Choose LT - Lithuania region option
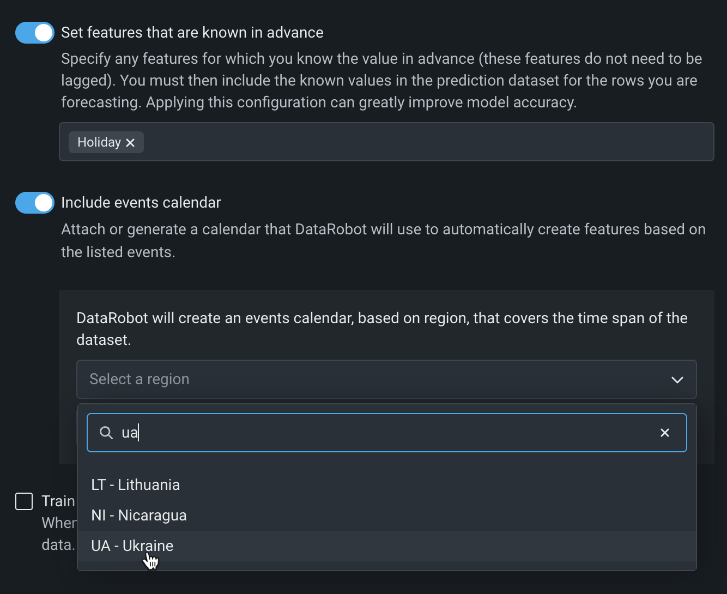This screenshot has height=594, width=727. point(136,485)
